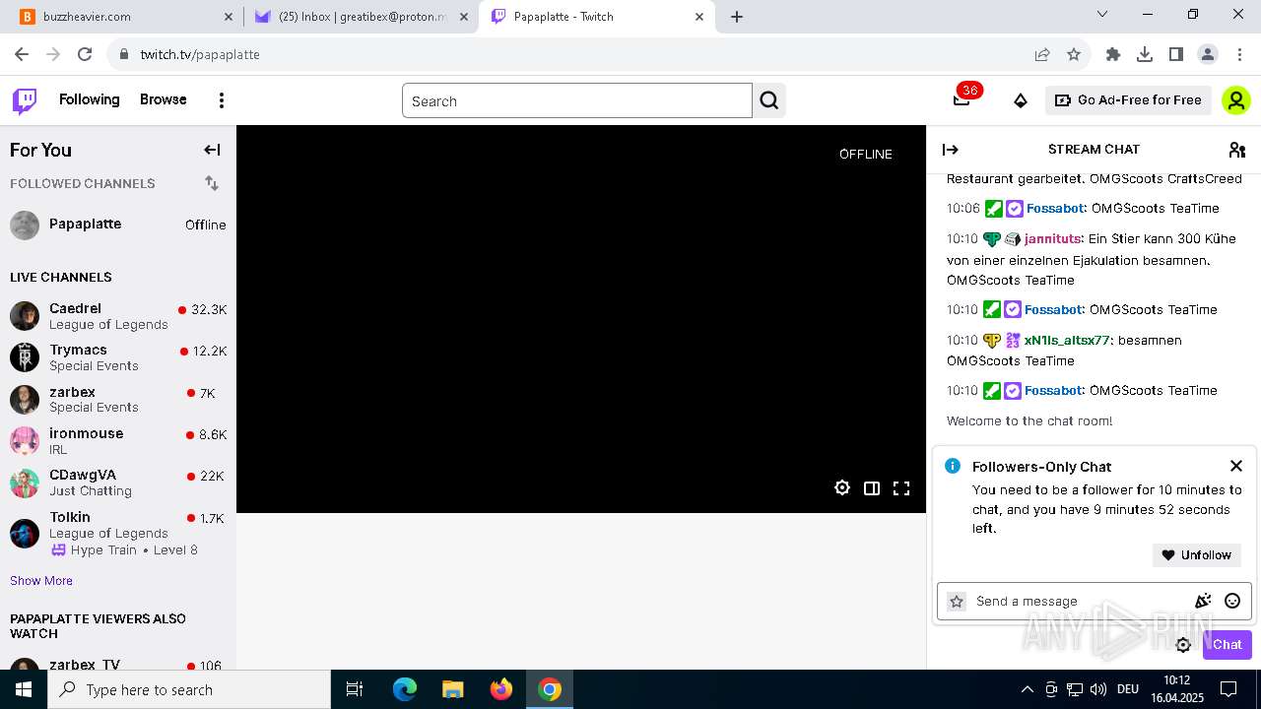Open File Explorer from taskbar
The image size is (1261, 709).
(x=453, y=689)
